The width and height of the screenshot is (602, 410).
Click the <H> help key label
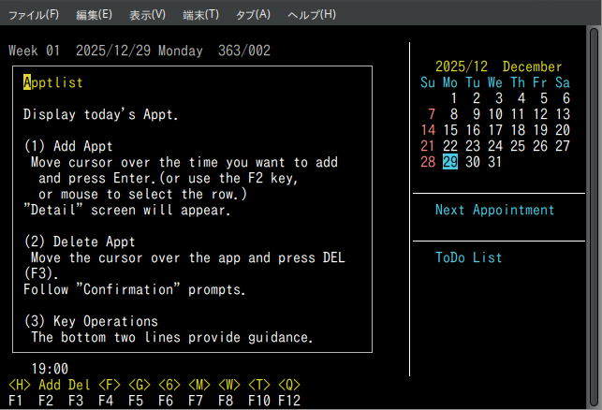click(x=19, y=385)
